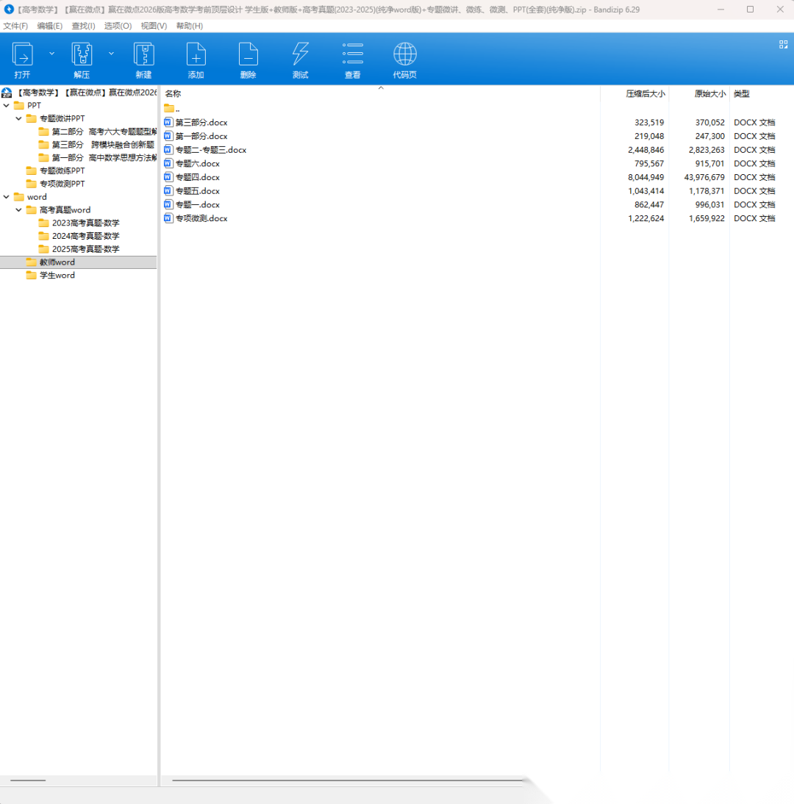Select the 学生word folder in tree
Screen dimensions: 794x804
tap(57, 276)
